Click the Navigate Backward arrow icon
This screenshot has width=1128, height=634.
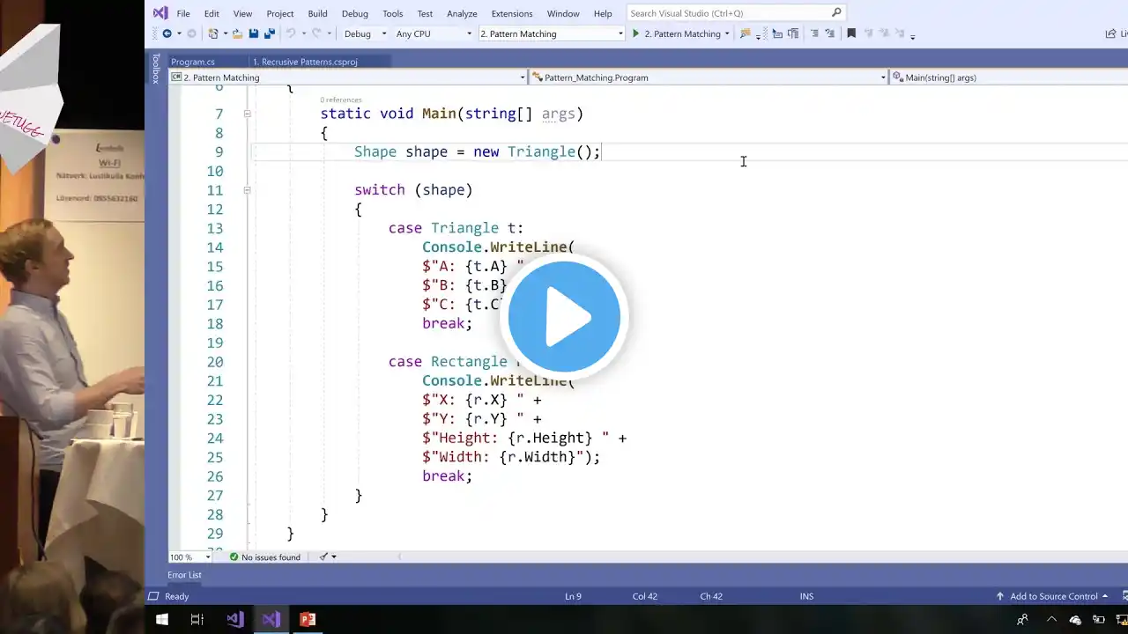pos(167,33)
